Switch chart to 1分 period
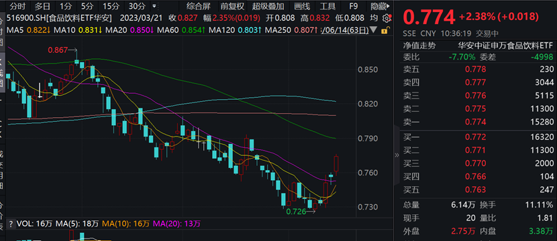Image resolution: width=557 pixels, height=241 pixels. tap(65, 6)
